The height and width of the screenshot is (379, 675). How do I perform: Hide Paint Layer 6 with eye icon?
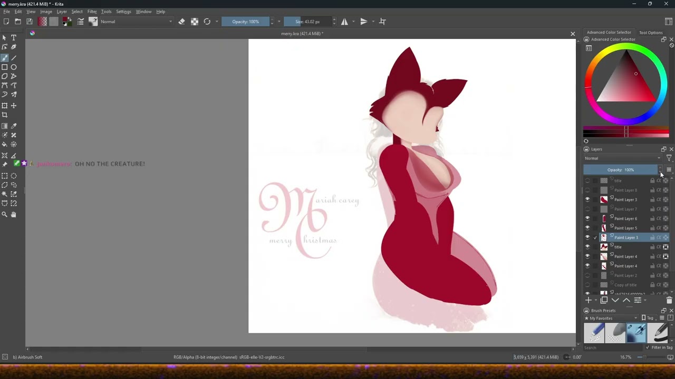tap(587, 218)
